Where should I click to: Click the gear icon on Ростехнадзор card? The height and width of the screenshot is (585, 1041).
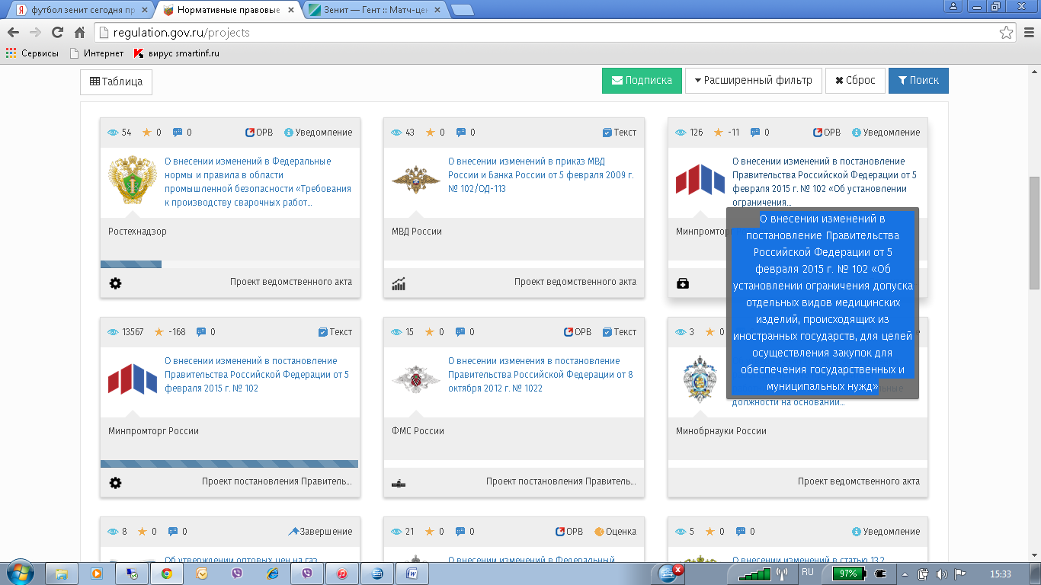115,283
